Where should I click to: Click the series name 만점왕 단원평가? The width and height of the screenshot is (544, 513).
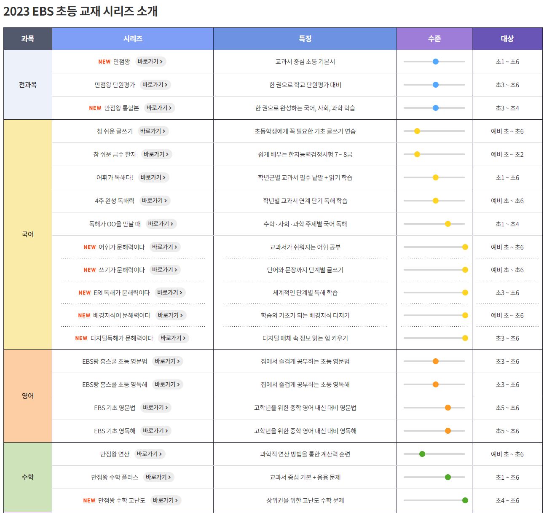tap(115, 85)
